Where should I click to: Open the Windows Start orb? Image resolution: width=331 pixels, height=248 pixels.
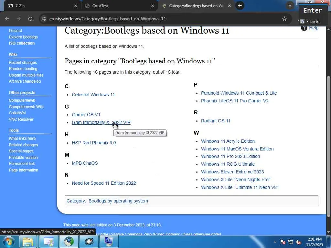click(x=8, y=242)
